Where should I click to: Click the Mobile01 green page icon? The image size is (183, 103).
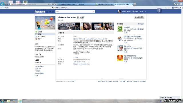tap(120, 29)
